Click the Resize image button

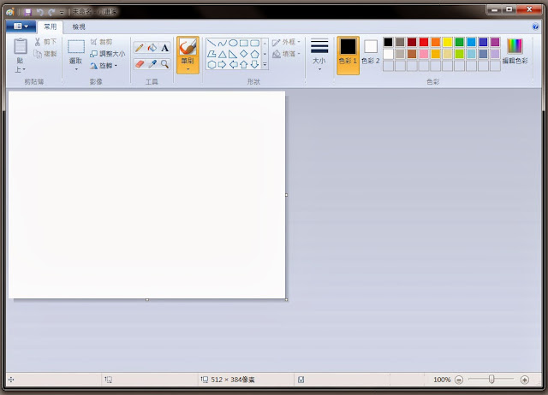click(107, 54)
